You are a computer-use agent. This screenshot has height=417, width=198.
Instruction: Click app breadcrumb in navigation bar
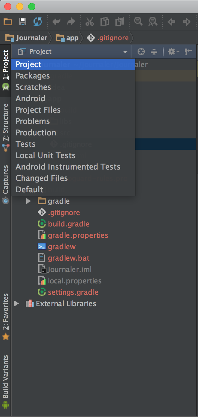coord(67,38)
